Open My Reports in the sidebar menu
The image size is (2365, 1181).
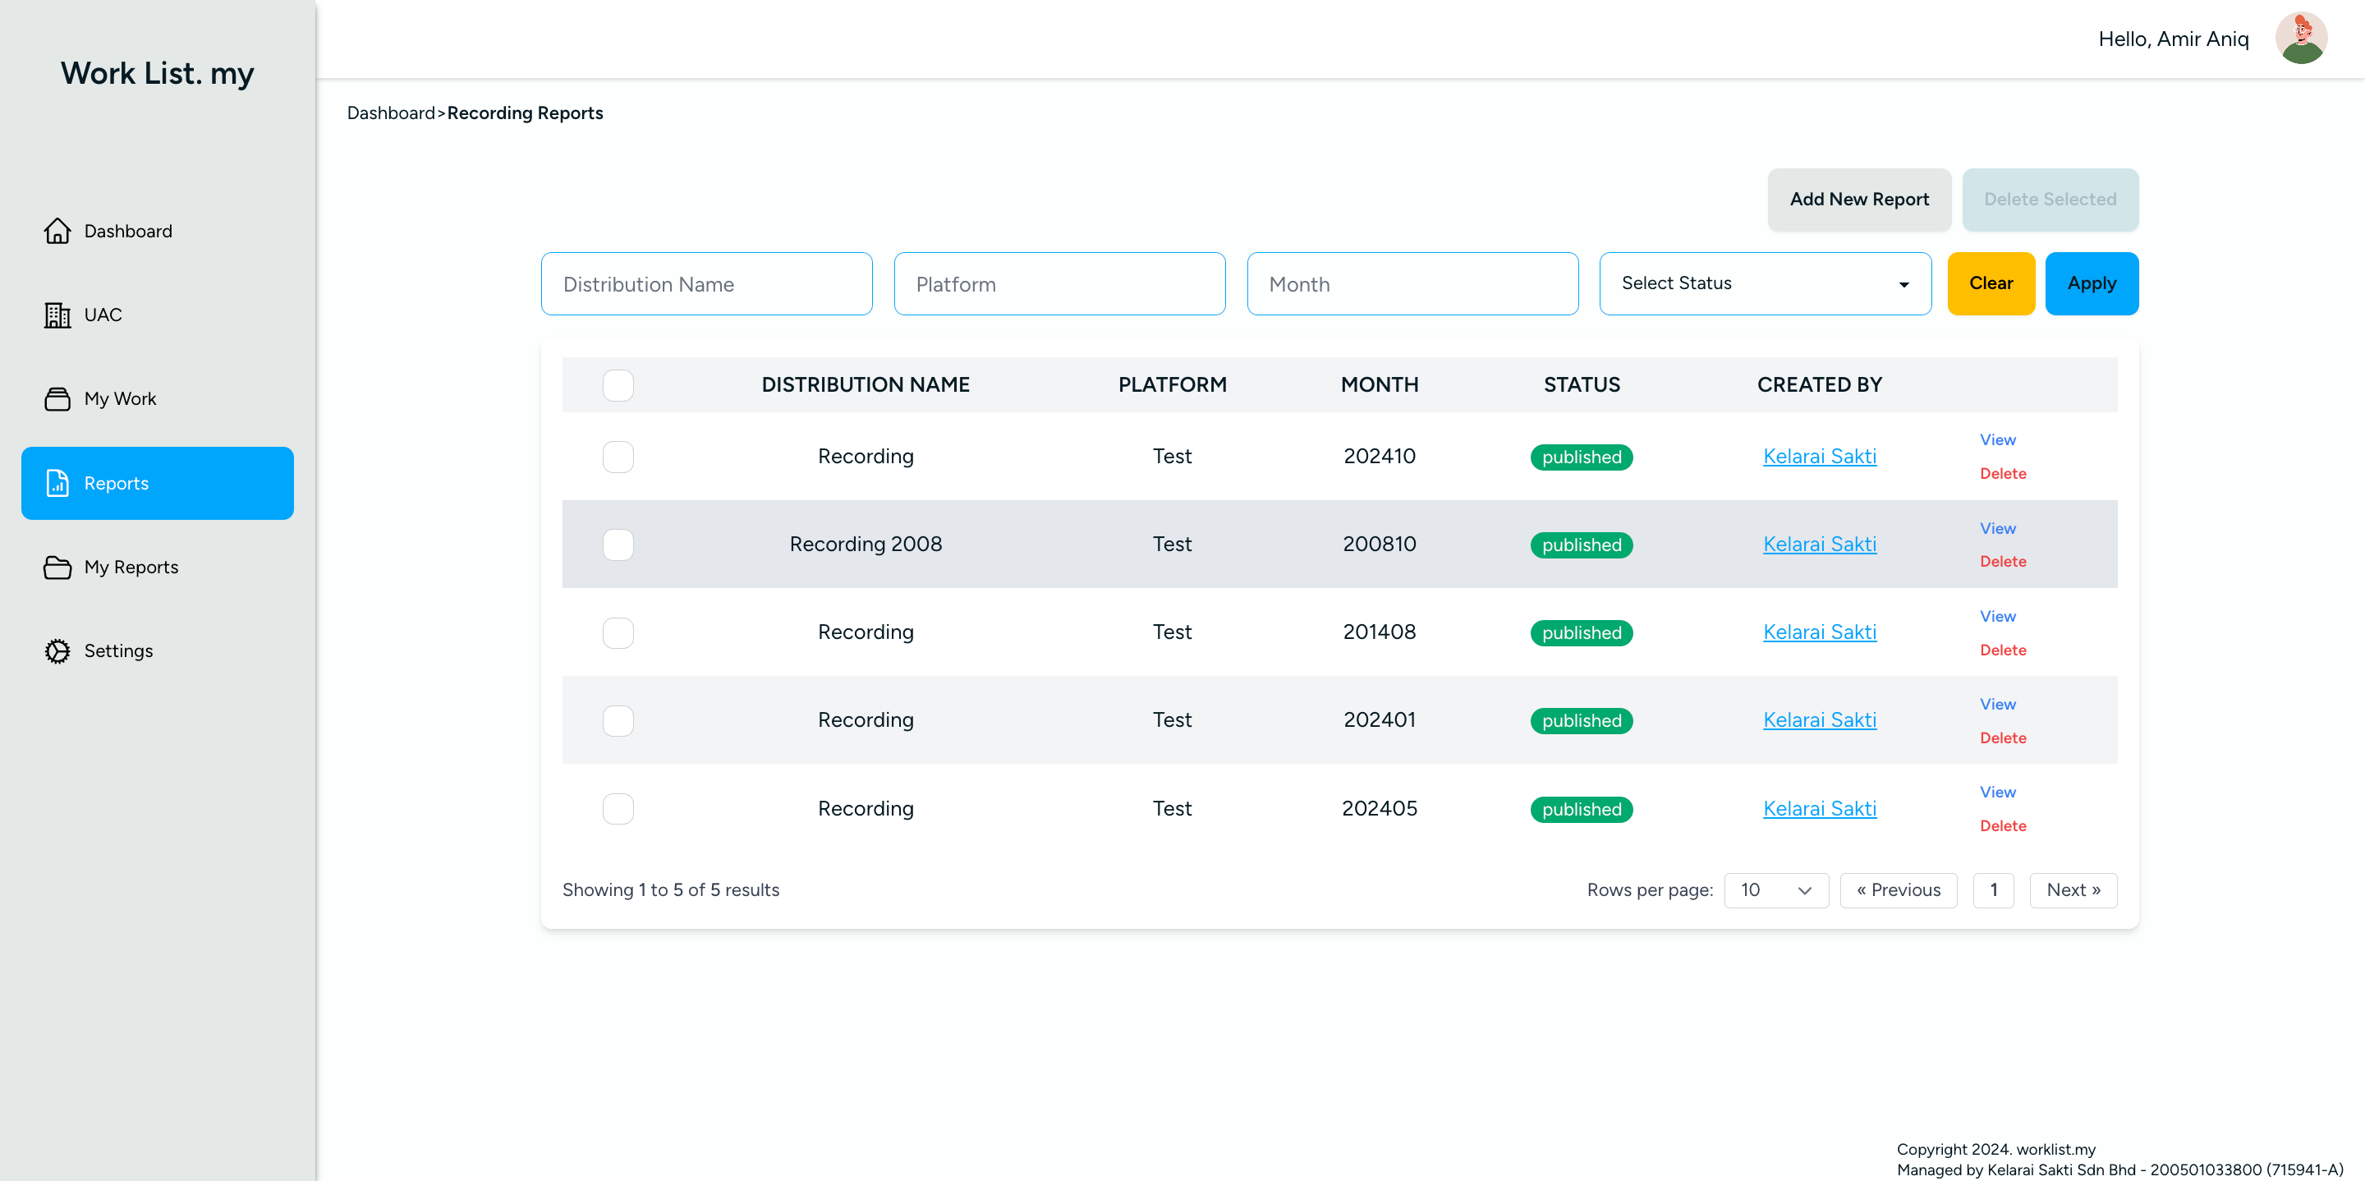(157, 567)
